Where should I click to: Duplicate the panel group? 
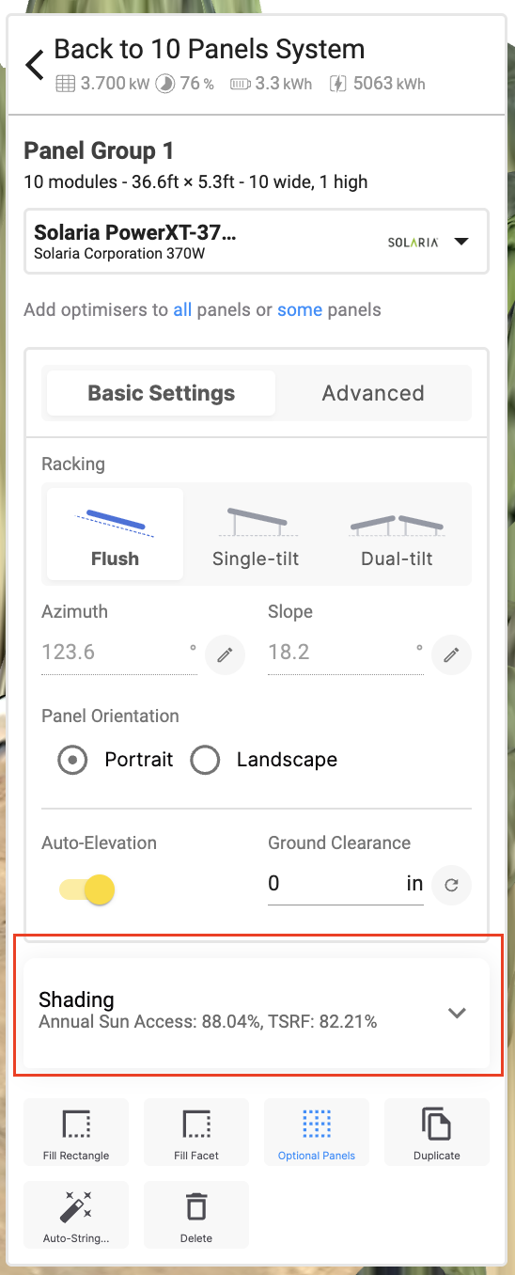point(437,1132)
